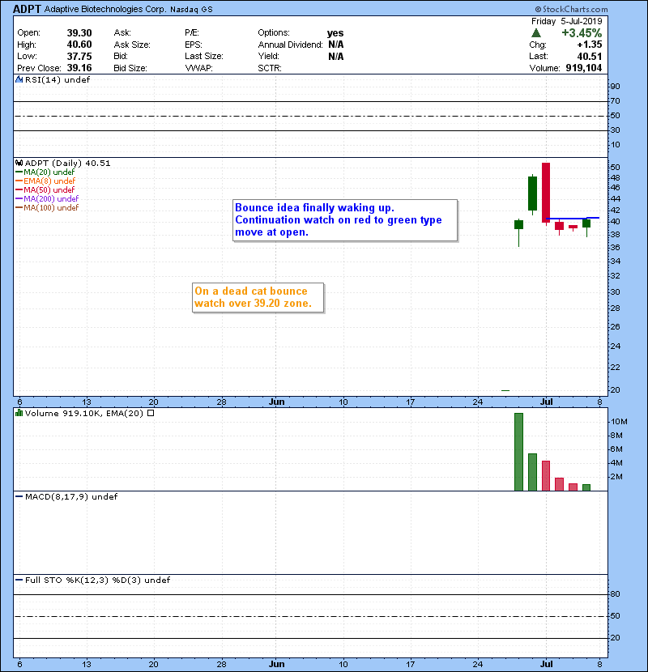Screen dimensions: 648x672
Task: Select the MA(100) undef legend entry
Action: [47, 208]
